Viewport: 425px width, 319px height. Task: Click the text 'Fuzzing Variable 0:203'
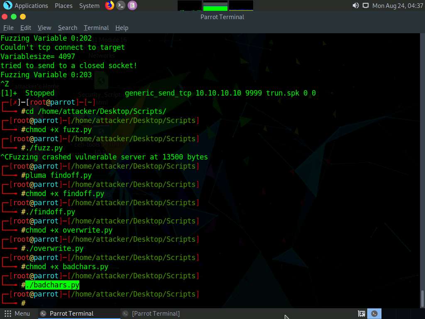[x=46, y=75]
